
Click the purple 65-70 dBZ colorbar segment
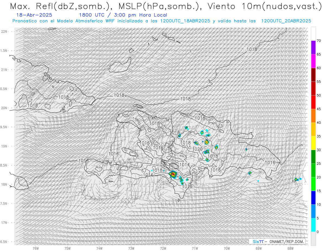pyautogui.click(x=313, y=48)
